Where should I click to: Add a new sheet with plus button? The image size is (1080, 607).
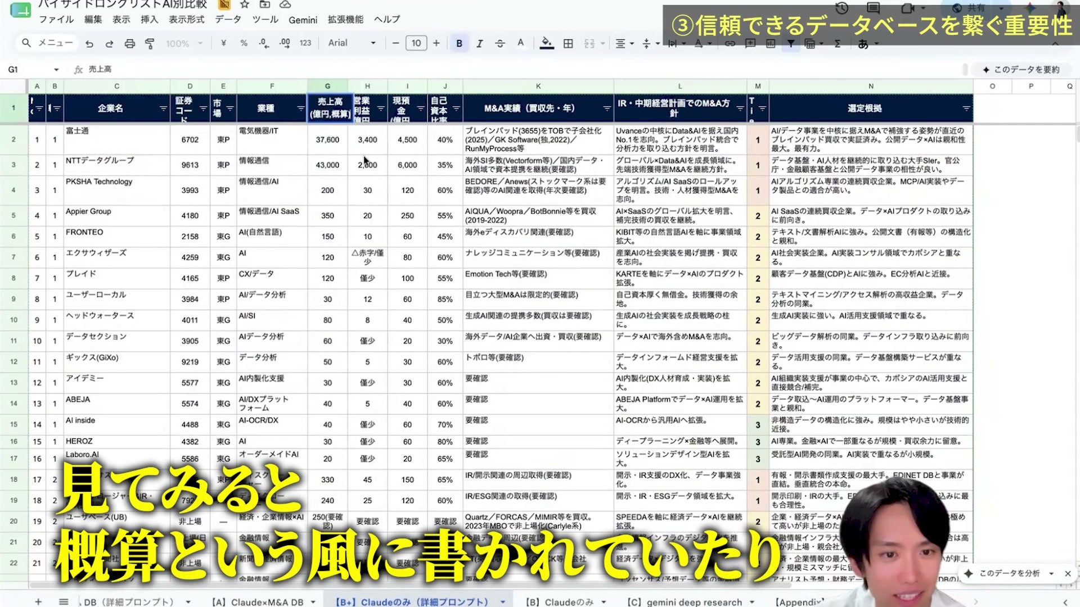pos(38,601)
